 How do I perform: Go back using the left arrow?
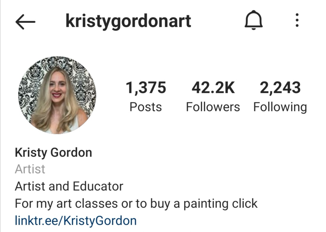[25, 22]
